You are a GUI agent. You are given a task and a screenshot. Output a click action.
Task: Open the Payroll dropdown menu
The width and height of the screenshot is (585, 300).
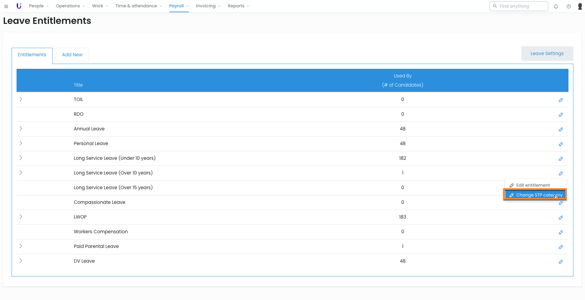[x=179, y=6]
